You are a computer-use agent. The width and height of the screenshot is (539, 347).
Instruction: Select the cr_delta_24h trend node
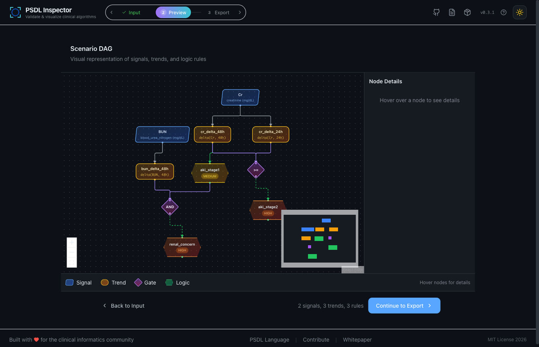tap(271, 135)
